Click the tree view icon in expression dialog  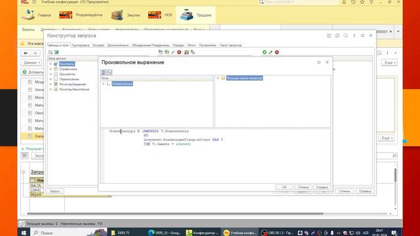(104, 72)
